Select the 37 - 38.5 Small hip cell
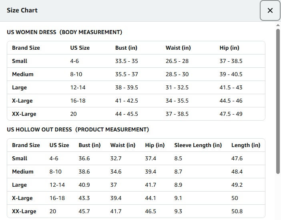Screen dimensions: 281x220 [x=231, y=61]
